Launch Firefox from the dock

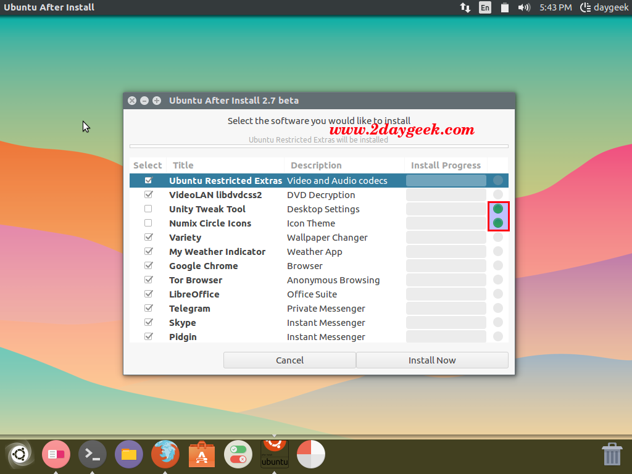click(165, 454)
